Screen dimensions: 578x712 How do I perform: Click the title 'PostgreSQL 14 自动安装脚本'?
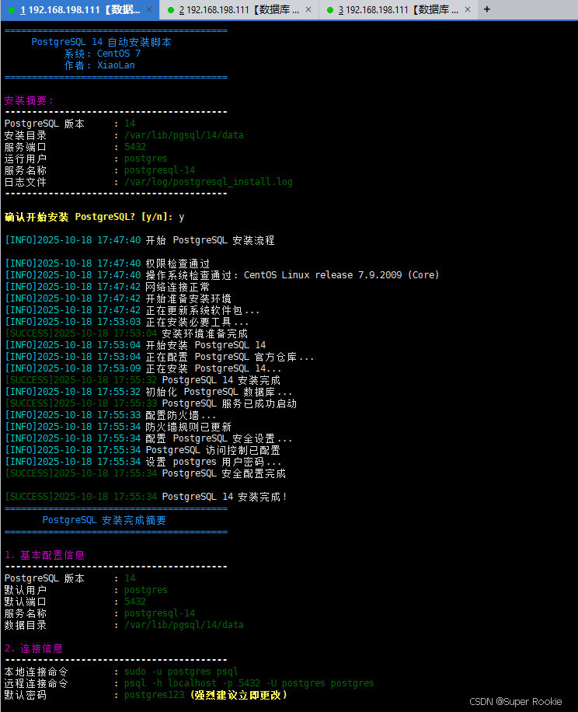click(x=101, y=42)
